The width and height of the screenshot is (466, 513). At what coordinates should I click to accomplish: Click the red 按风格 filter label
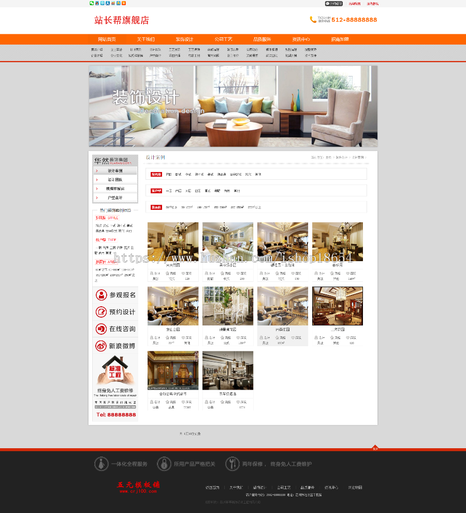[156, 175]
